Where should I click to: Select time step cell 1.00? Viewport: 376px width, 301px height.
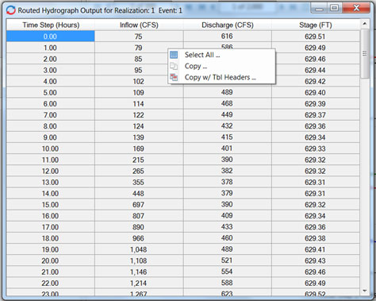pos(51,48)
